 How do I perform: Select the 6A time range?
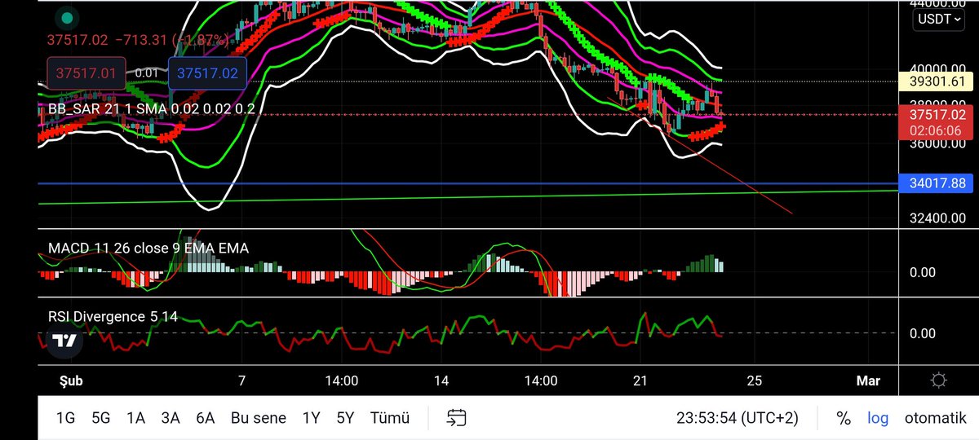205,418
